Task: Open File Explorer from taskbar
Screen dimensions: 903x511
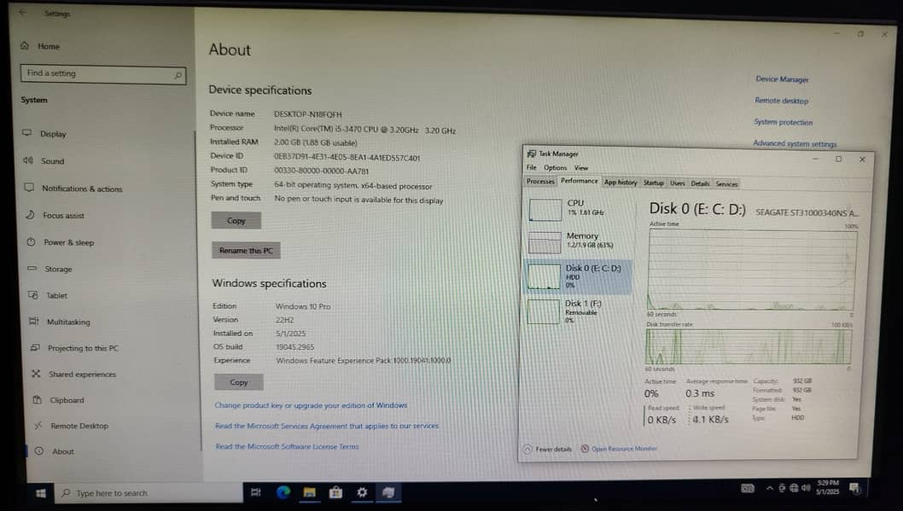Action: pos(309,492)
